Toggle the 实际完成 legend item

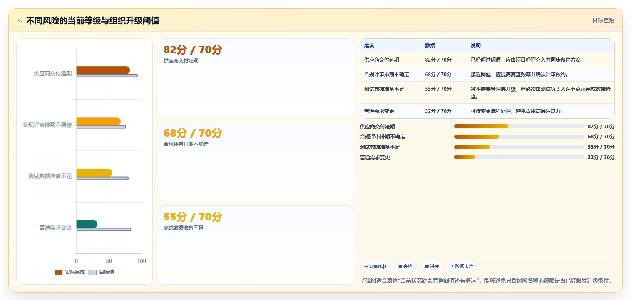coord(70,272)
